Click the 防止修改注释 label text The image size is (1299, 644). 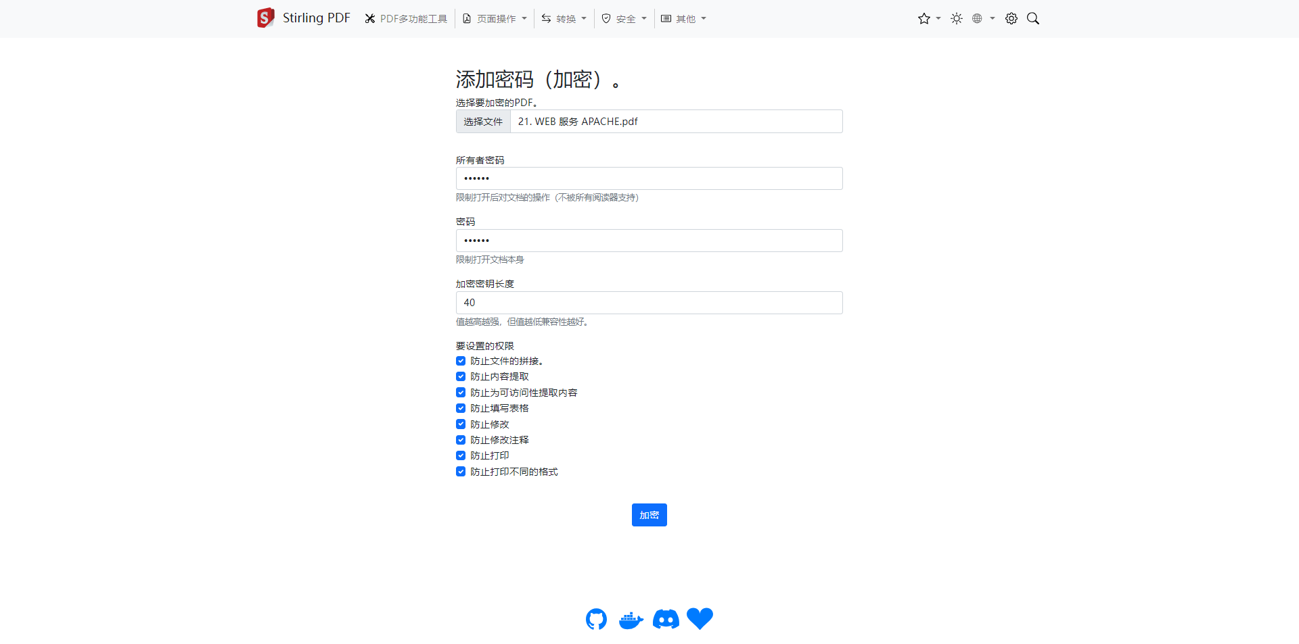point(499,440)
